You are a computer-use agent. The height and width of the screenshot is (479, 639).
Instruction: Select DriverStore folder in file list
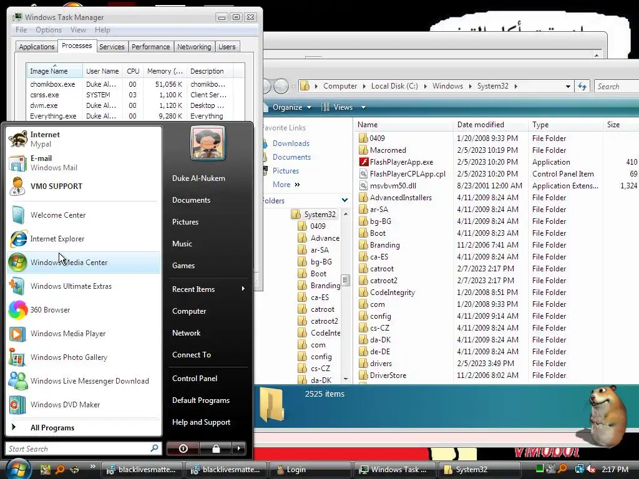pyautogui.click(x=388, y=375)
